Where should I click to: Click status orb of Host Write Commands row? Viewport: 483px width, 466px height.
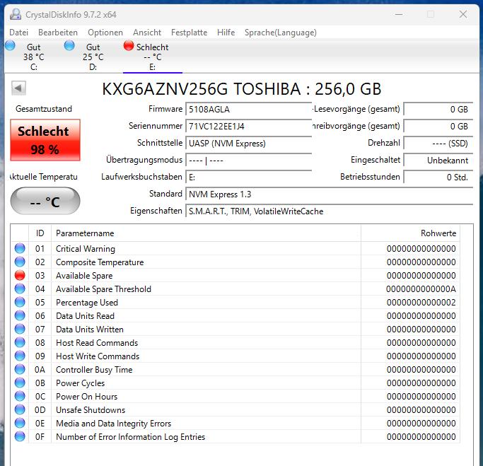tap(20, 356)
